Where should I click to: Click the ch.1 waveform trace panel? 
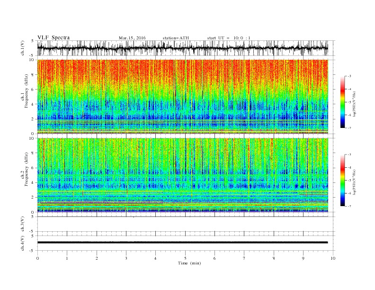pyautogui.click(x=186, y=48)
